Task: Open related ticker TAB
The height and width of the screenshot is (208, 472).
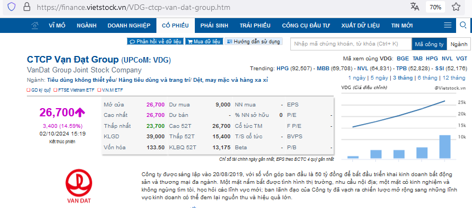Action: pos(418,58)
